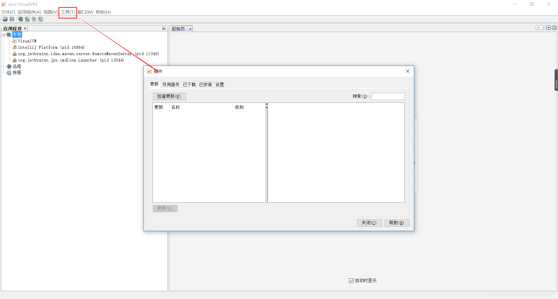Click the jps Launcher Java cup icon
The image size is (558, 299).
(15, 60)
